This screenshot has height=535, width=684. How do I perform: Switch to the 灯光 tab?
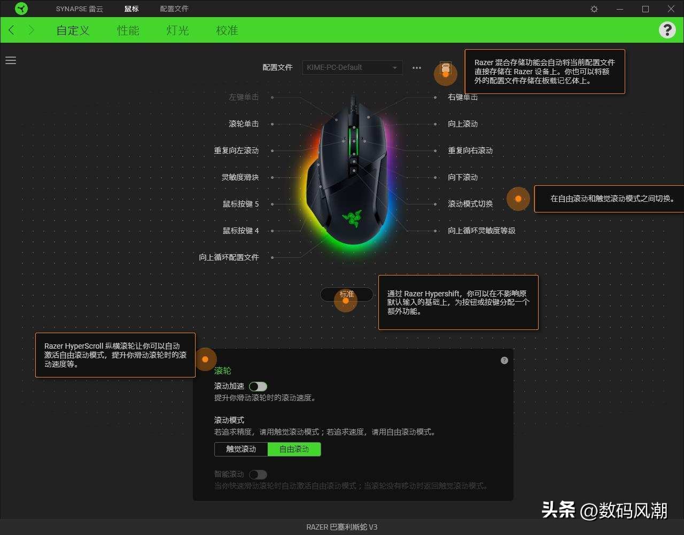tap(177, 30)
